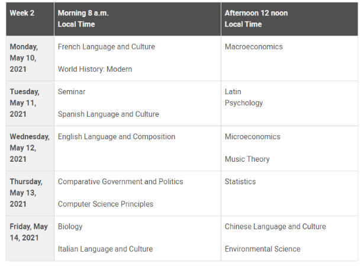
Task: Click the Latin exam entry
Action: (x=233, y=92)
